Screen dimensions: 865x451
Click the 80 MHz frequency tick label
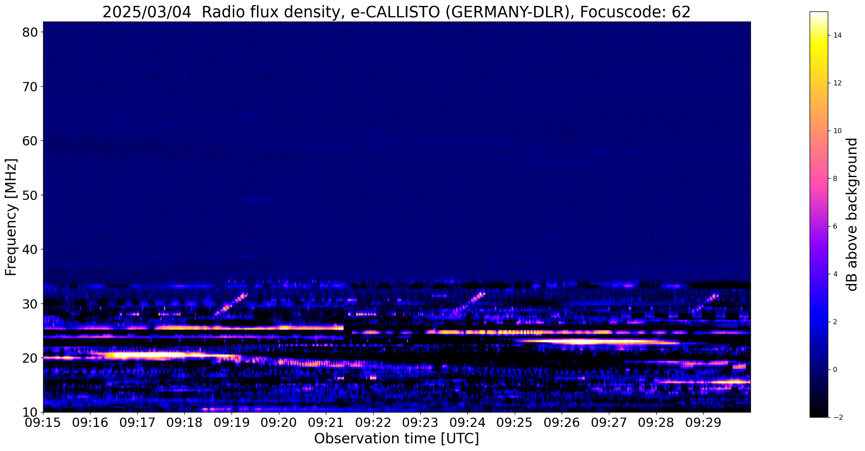point(30,32)
